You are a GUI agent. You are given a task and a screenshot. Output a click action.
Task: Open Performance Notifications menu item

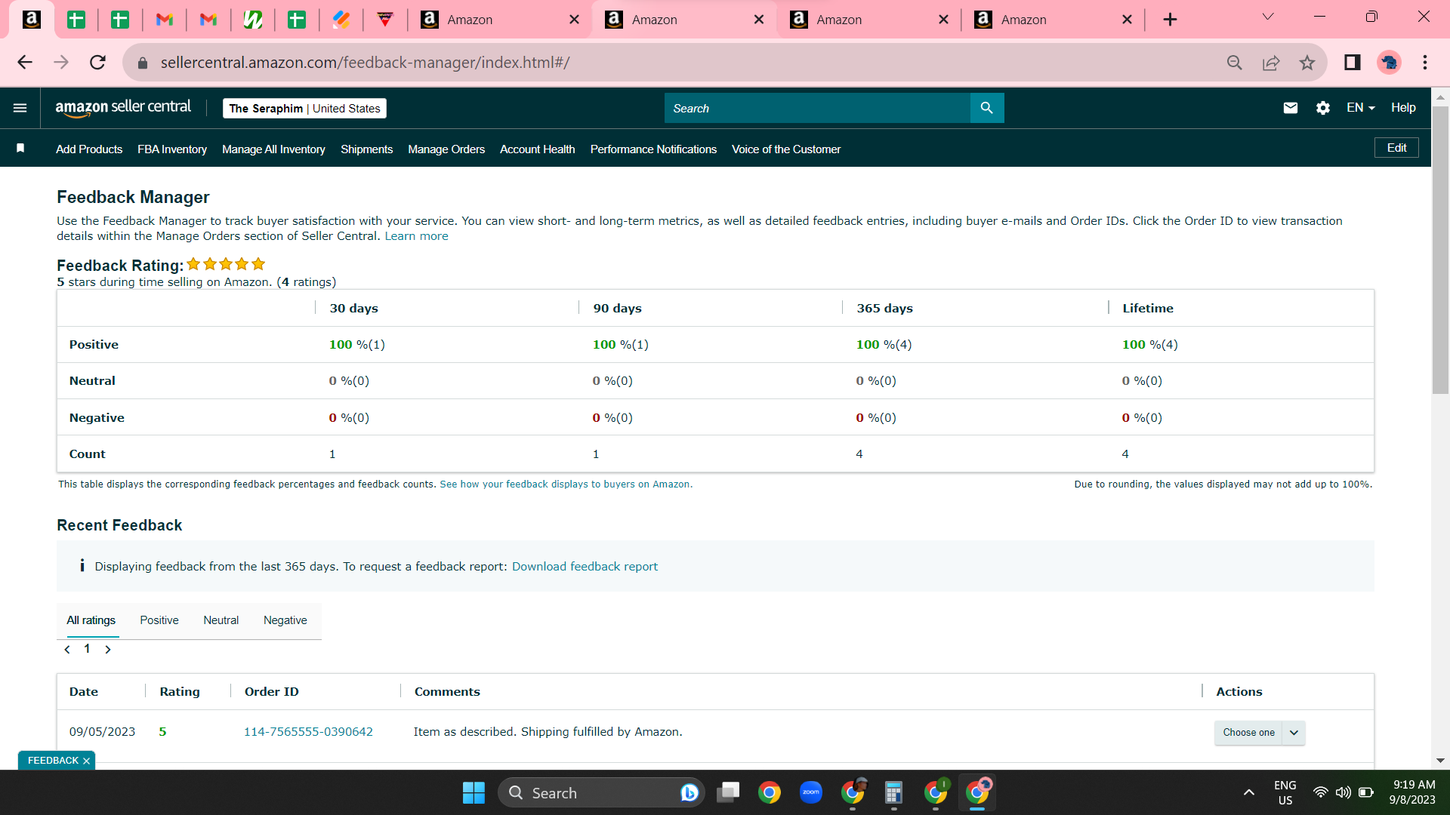tap(653, 149)
